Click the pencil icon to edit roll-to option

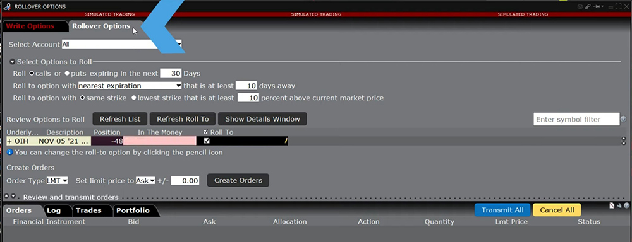(286, 141)
